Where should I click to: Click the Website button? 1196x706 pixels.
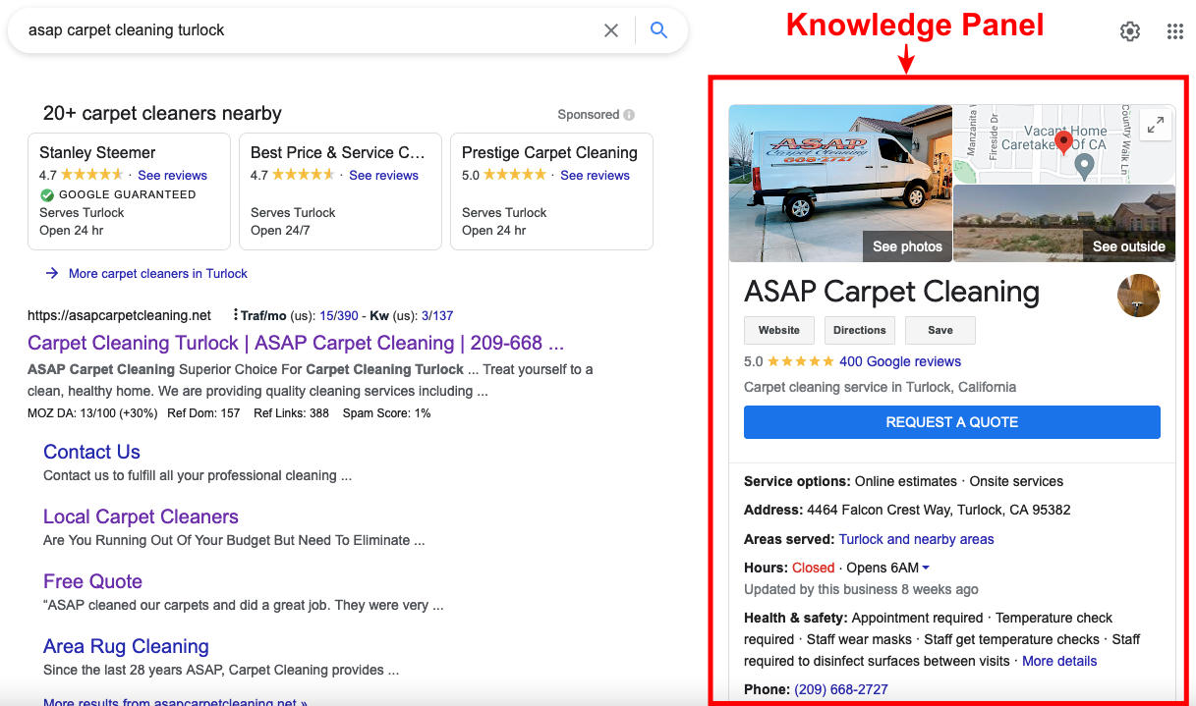coord(778,330)
